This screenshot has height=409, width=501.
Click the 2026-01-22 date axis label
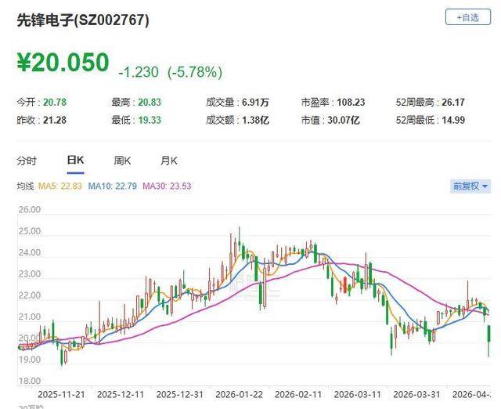239,394
